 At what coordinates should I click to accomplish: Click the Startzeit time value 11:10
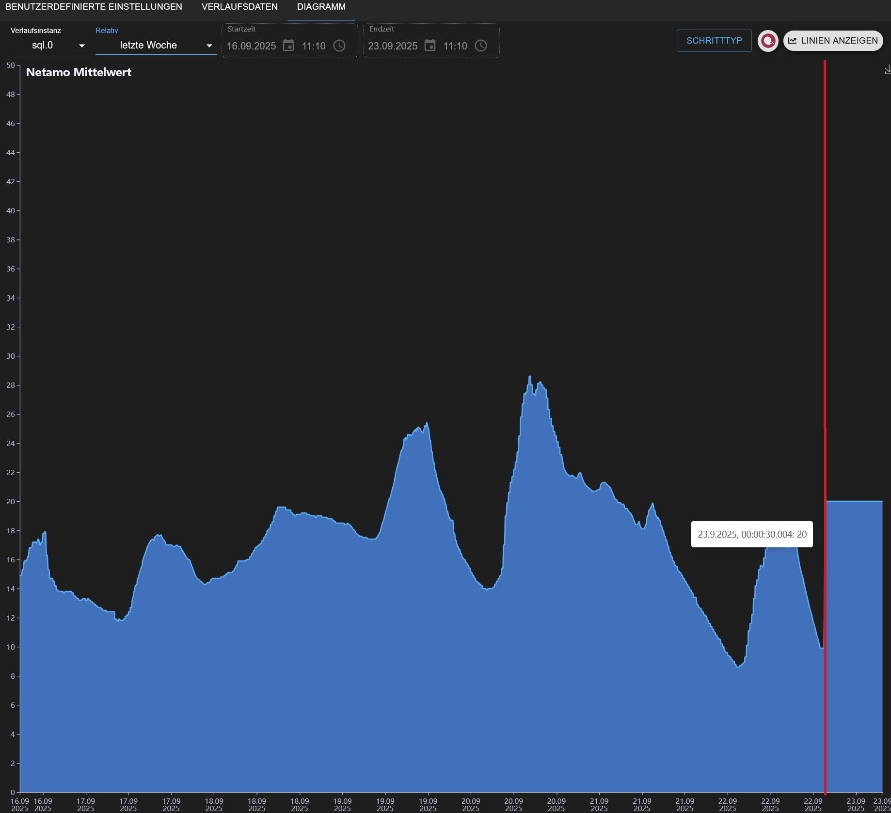[x=314, y=46]
